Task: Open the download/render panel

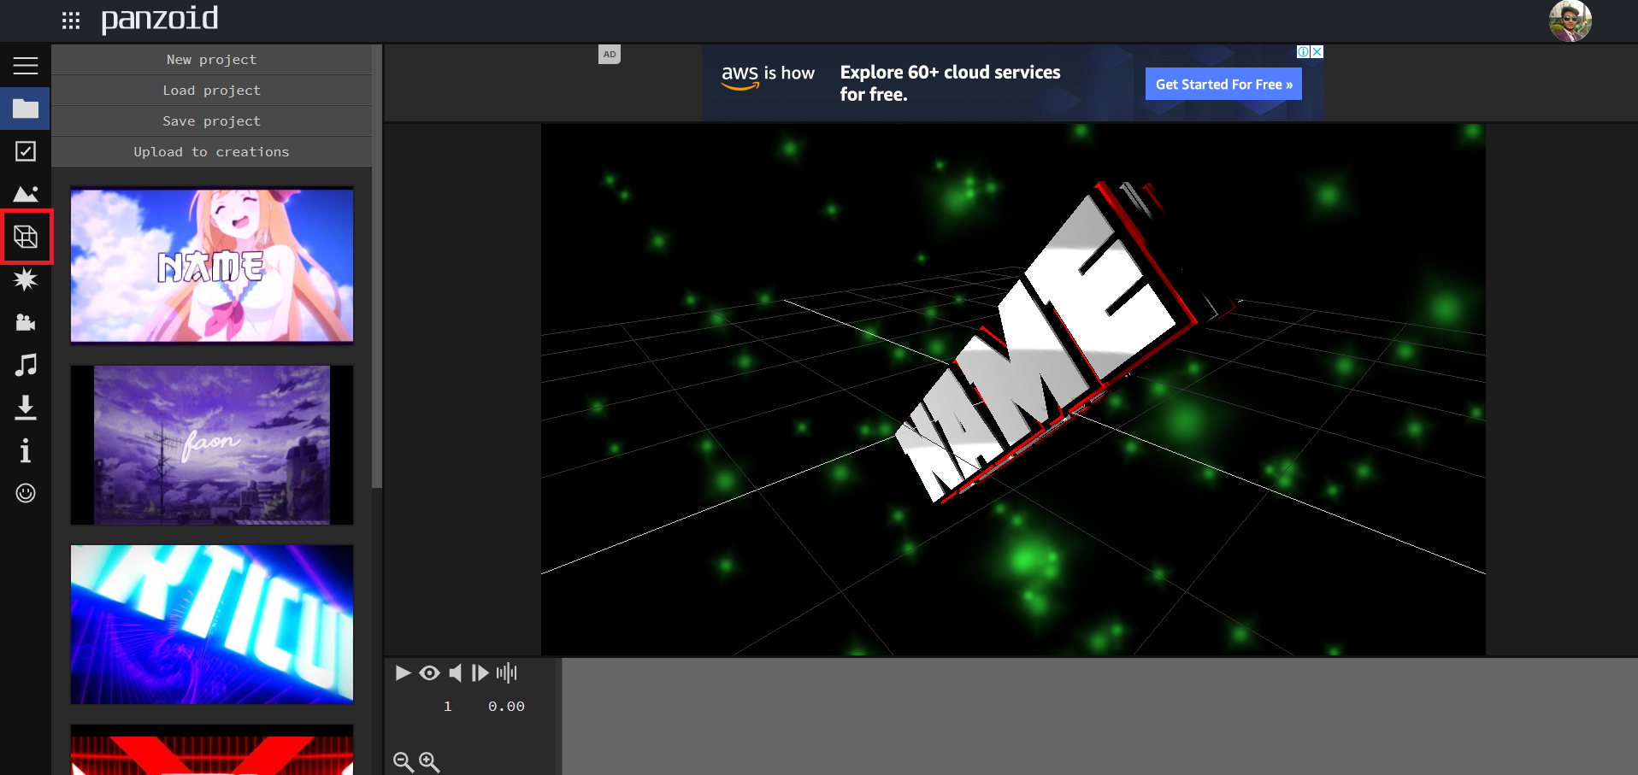Action: (26, 408)
